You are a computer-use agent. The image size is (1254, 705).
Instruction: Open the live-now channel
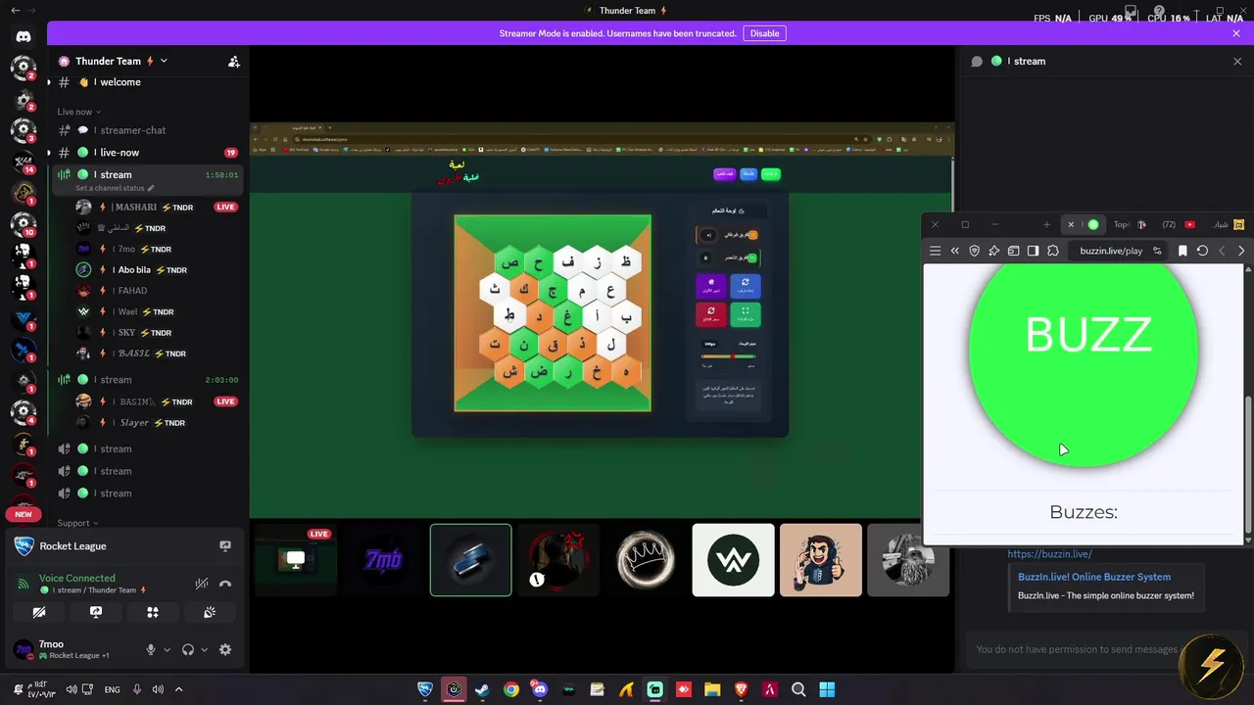pyautogui.click(x=147, y=153)
